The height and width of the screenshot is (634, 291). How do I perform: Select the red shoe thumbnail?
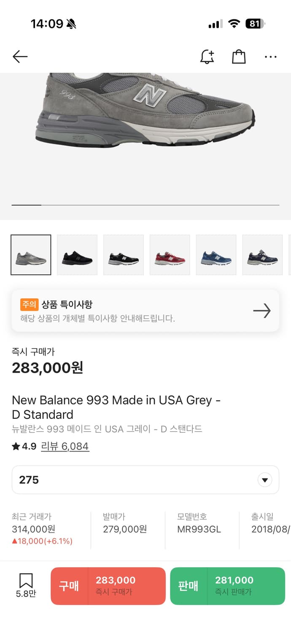[x=170, y=255]
